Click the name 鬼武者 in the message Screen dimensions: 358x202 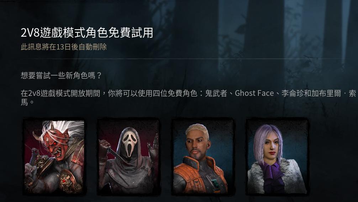point(216,93)
